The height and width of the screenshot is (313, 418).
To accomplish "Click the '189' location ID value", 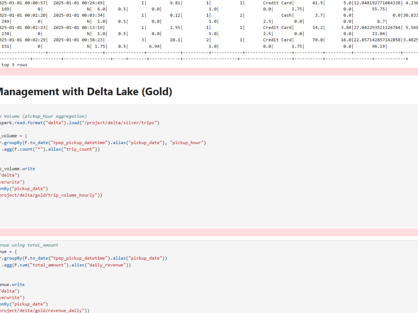I will coord(5,9).
